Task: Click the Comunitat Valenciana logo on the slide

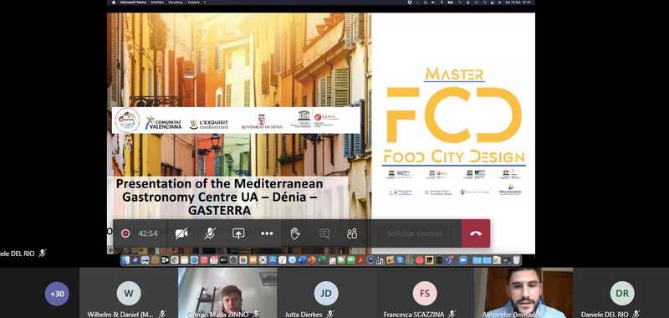Action: tap(163, 123)
